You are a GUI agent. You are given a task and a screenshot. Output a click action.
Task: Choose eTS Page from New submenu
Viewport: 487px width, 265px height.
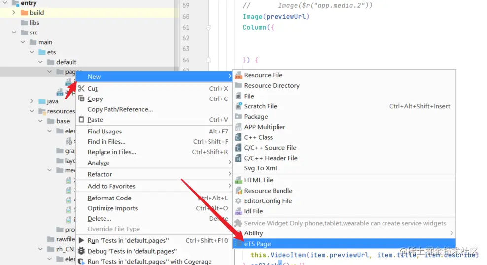pyautogui.click(x=344, y=244)
